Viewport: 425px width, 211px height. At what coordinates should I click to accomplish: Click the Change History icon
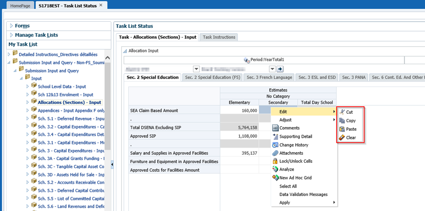(275, 145)
